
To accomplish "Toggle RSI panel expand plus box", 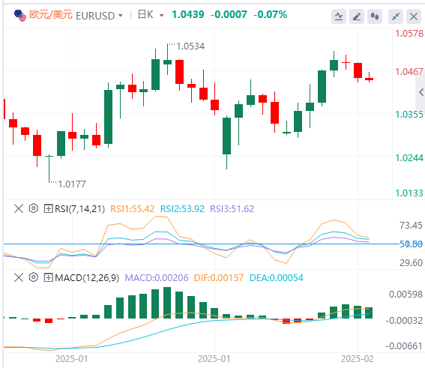I will pos(48,208).
